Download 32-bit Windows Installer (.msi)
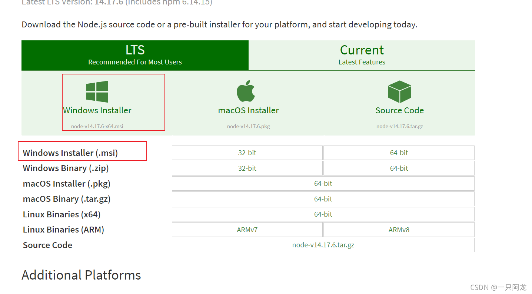 247,153
